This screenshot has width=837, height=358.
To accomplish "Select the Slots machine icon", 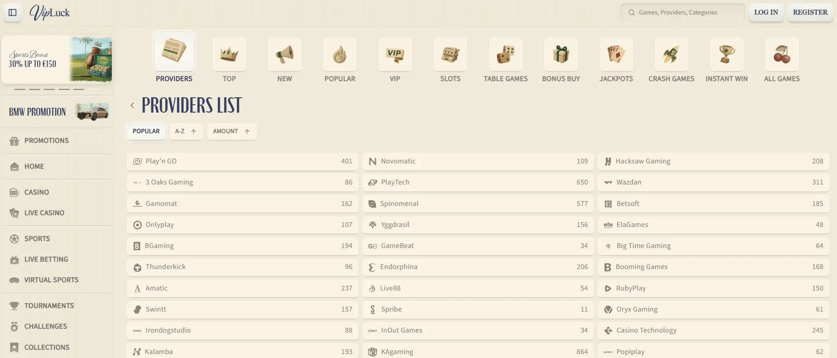I will pos(450,54).
